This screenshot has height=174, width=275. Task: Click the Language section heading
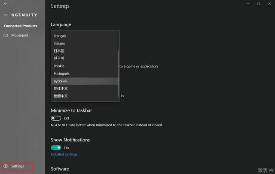pos(61,24)
